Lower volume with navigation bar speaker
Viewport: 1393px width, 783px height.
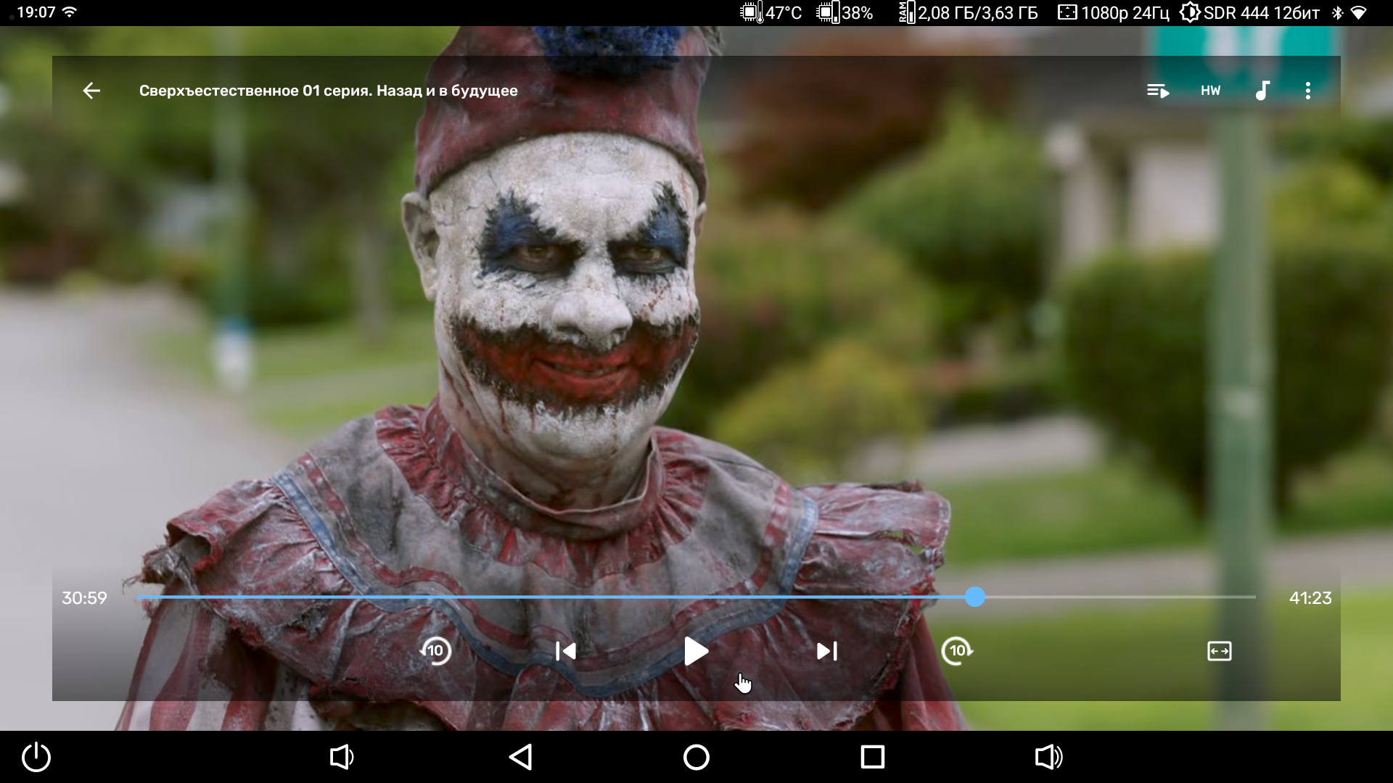(x=341, y=757)
